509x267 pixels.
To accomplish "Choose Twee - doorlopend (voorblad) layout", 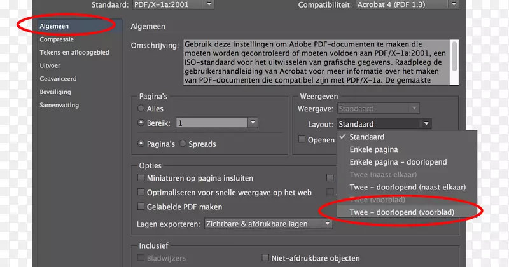I will coord(401,211).
